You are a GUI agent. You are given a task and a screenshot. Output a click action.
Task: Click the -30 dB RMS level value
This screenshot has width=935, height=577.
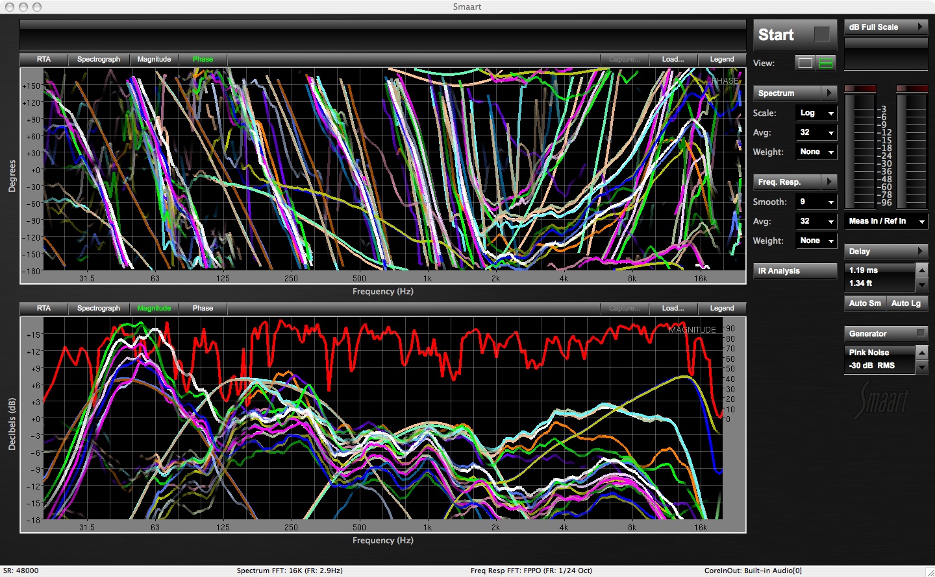[x=871, y=366]
